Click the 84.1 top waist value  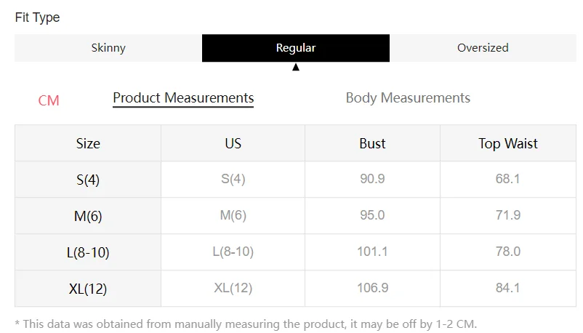click(x=507, y=288)
